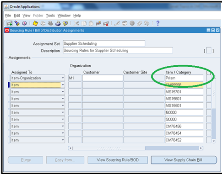Screen dimensions: 222x174
Task: Click the Edit Field pencil icon
Action: (117, 23)
